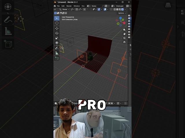Viewport: 185px width, 138px height.
Task: Toggle show overlays button
Action: click(105, 9)
